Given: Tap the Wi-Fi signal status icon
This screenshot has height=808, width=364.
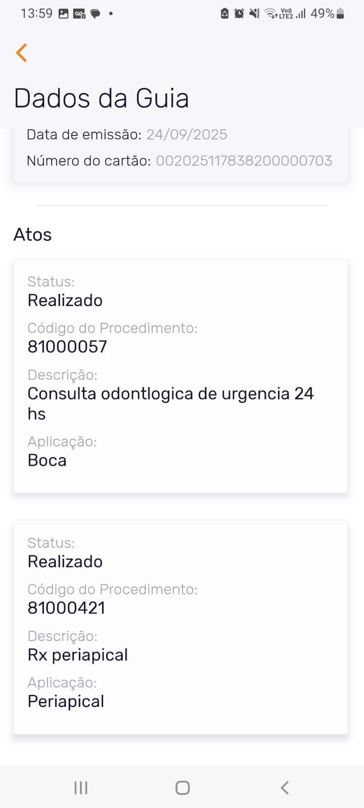Looking at the screenshot, I should tap(271, 14).
